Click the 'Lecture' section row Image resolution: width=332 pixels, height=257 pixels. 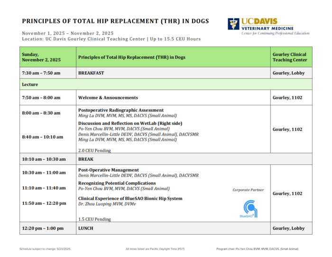click(166, 85)
